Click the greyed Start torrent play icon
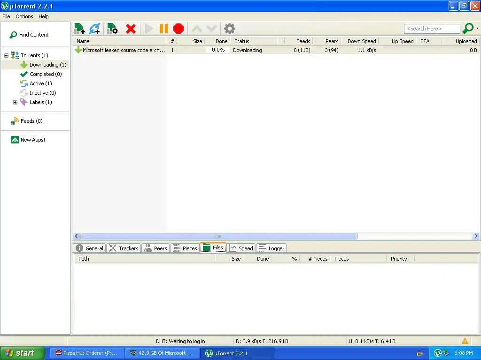481x360 pixels. click(x=149, y=29)
